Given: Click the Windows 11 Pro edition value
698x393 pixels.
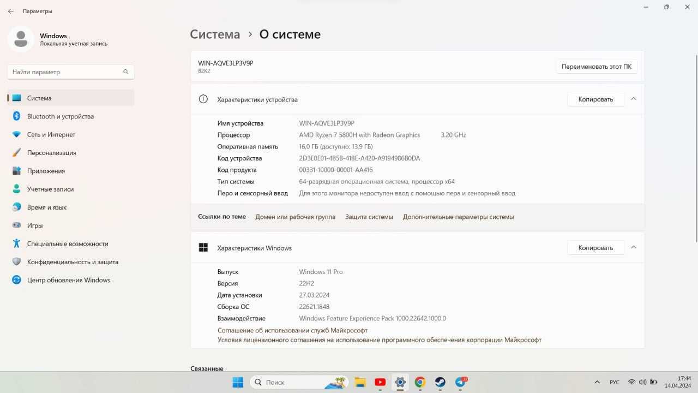Looking at the screenshot, I should pos(321,272).
